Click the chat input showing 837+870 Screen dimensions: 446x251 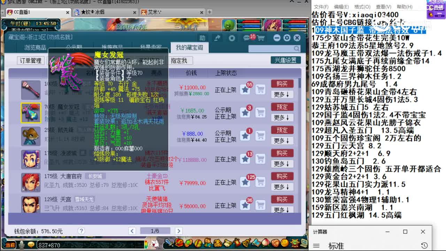91,245
